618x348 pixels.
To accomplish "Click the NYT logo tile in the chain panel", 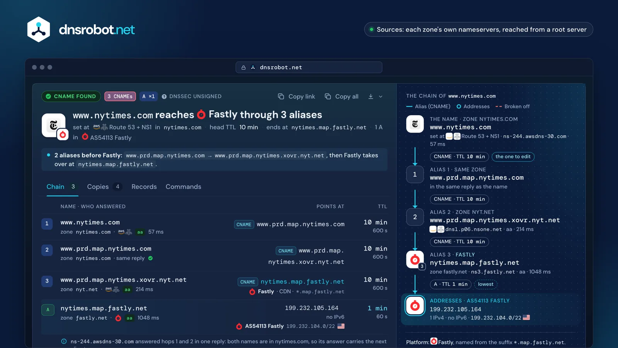I will [415, 124].
